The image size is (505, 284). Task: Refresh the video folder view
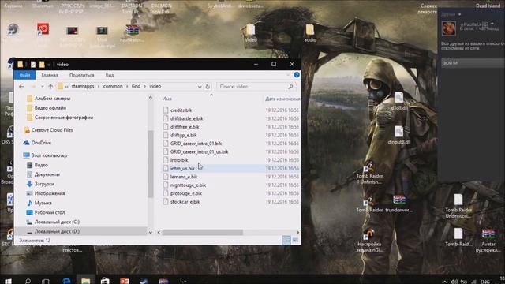pyautogui.click(x=208, y=87)
